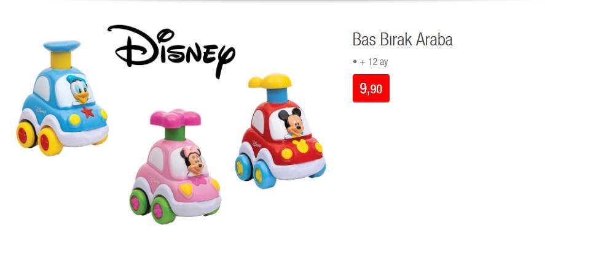This screenshot has height=260, width=593.
Task: Click a yellow wheel of the blue car
Action: tap(50, 142)
